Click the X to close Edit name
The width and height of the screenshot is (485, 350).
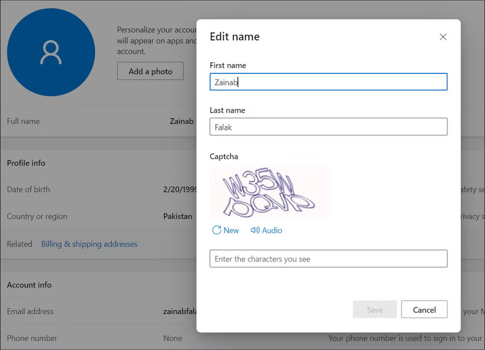click(x=443, y=36)
